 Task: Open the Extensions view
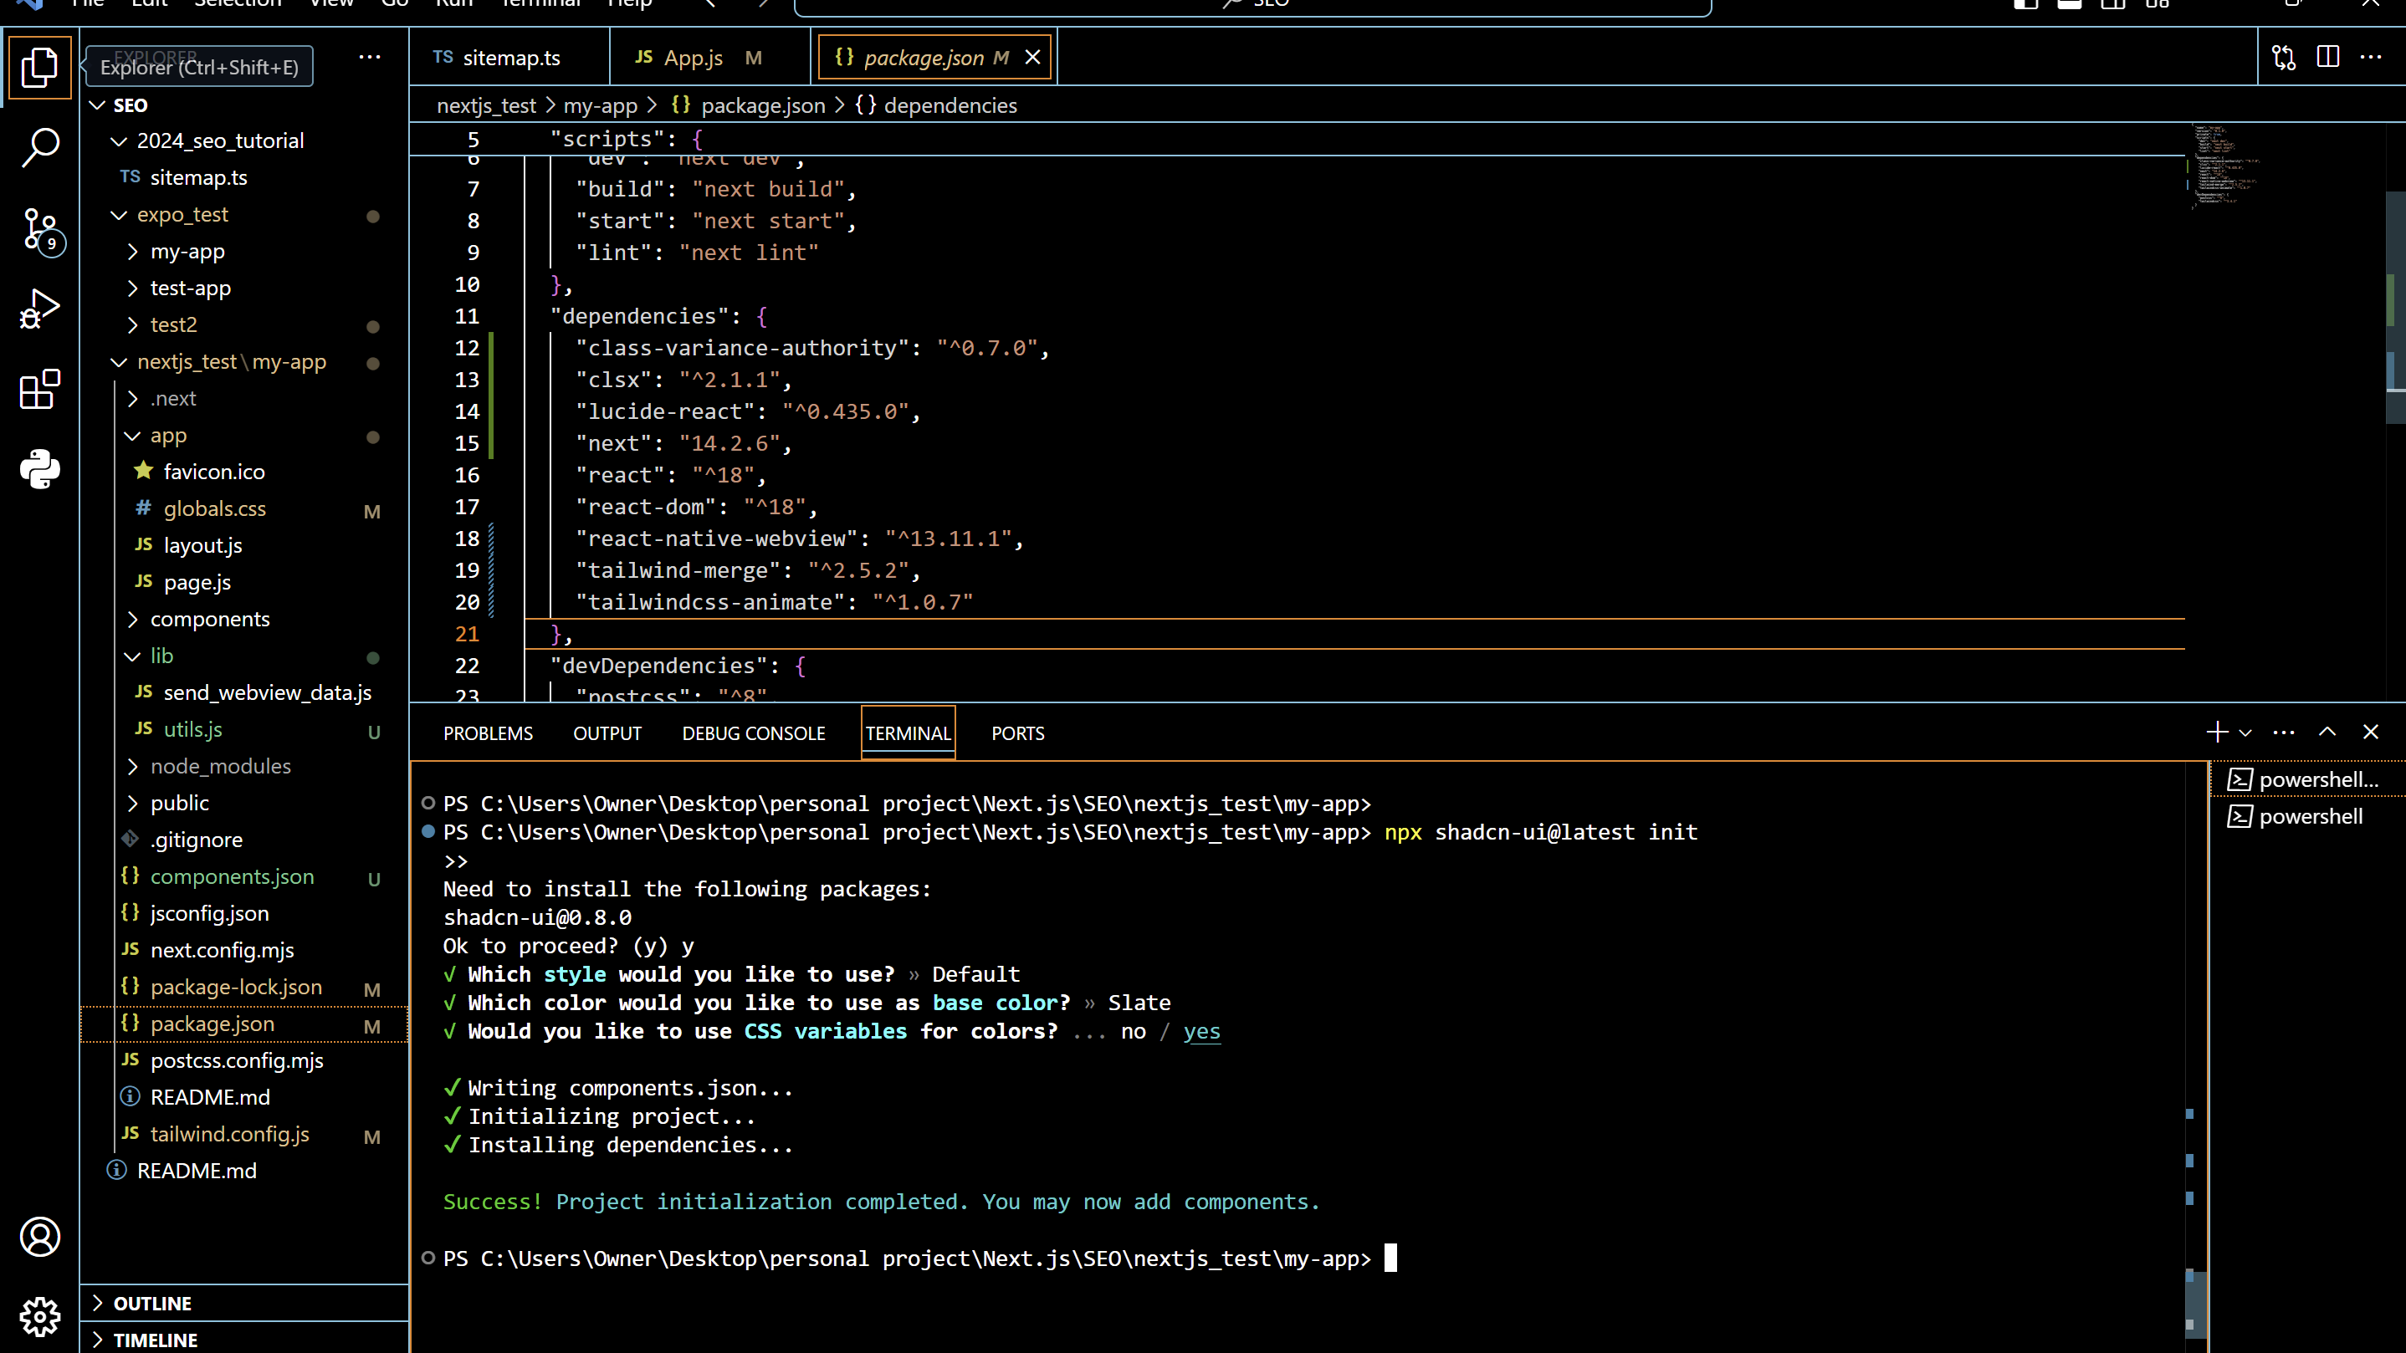pyautogui.click(x=40, y=390)
